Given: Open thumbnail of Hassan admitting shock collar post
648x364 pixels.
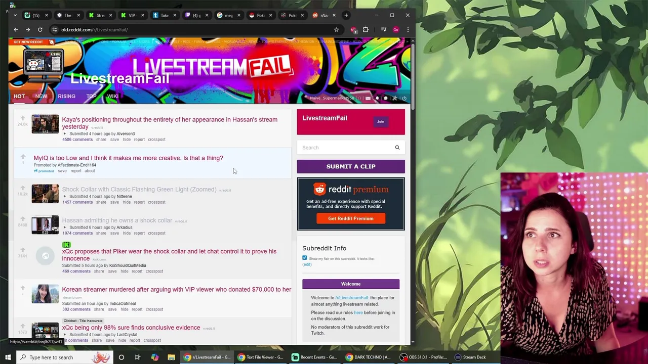Looking at the screenshot, I should coord(45,225).
